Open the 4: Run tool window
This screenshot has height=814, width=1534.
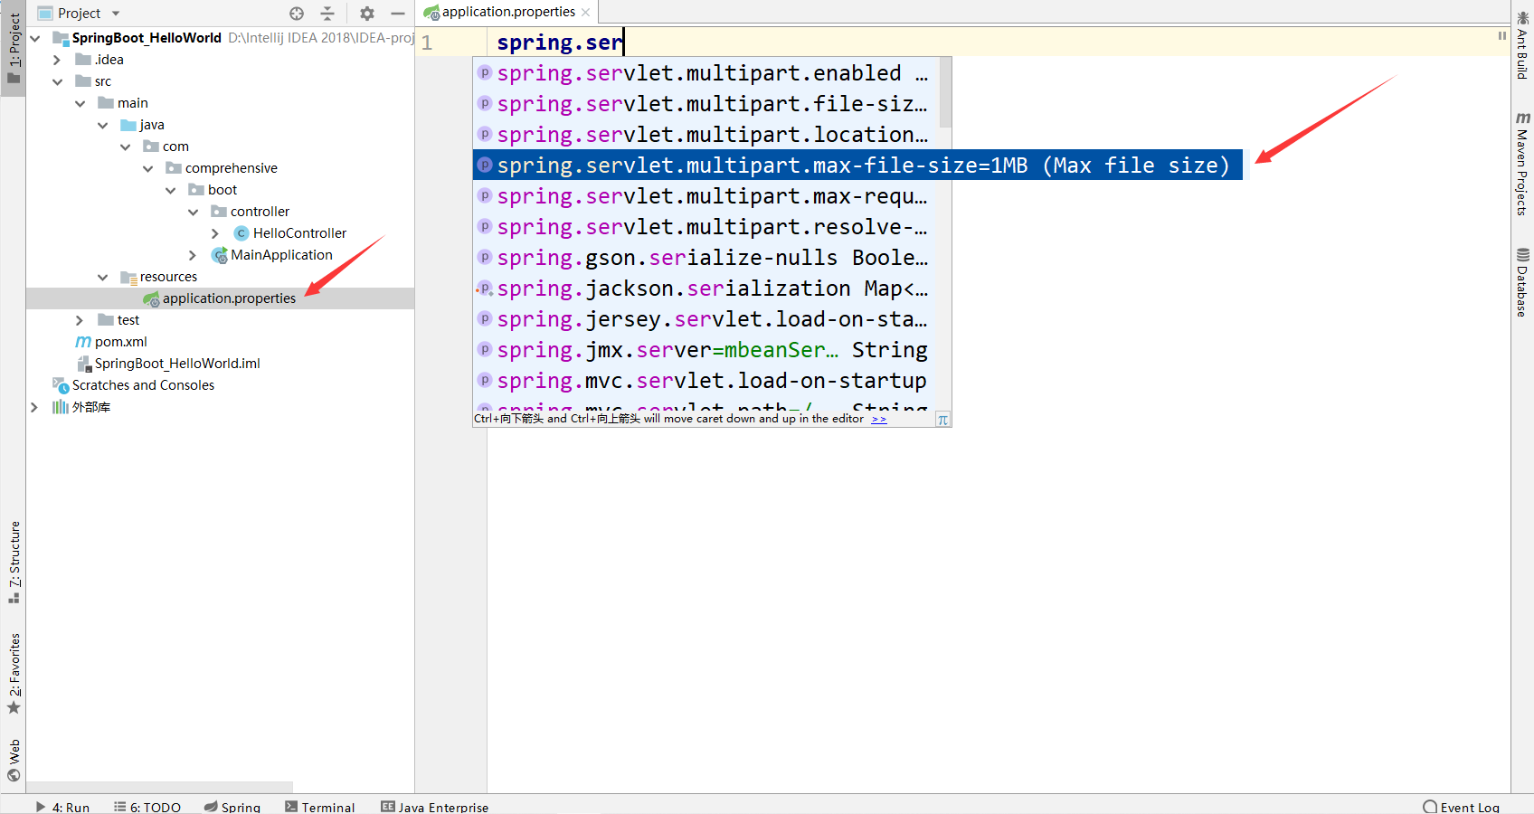(62, 807)
